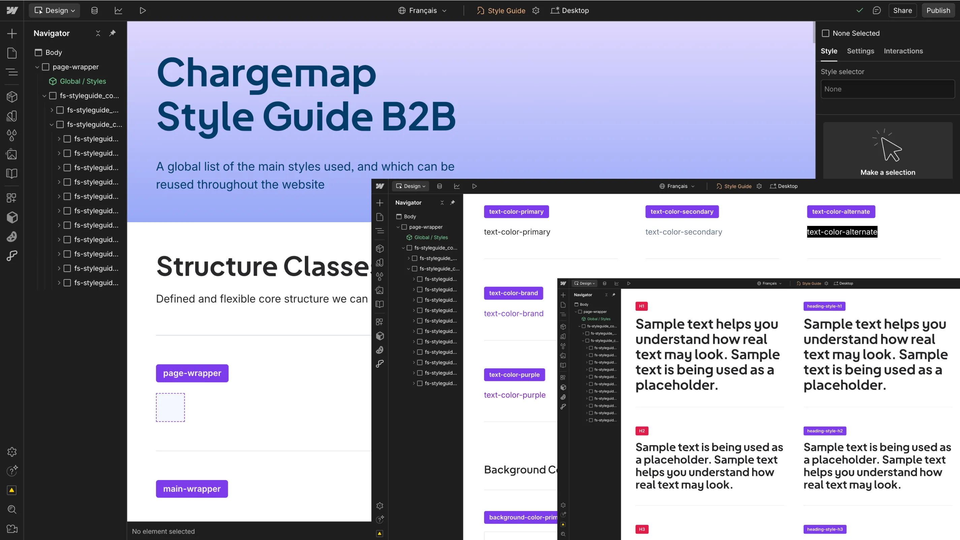
Task: Open page settings gear beside Style Guide
Action: coord(536,10)
